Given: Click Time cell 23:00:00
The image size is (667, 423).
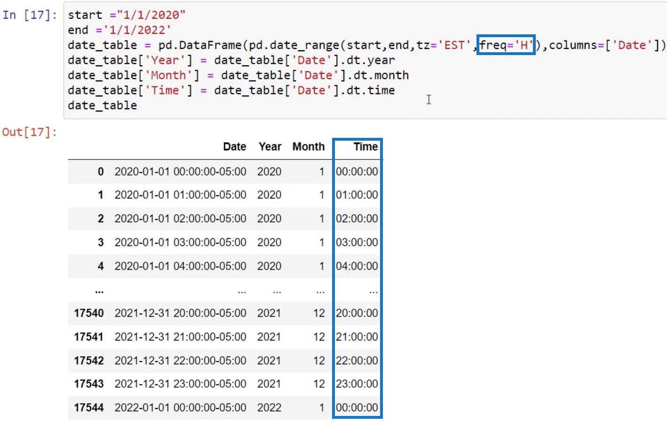Looking at the screenshot, I should (357, 384).
